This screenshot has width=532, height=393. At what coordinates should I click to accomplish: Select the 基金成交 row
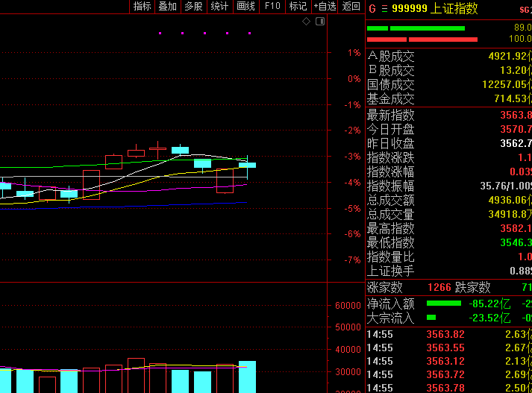pos(449,99)
